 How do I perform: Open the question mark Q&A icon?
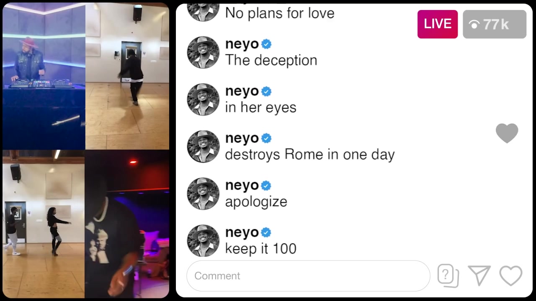coord(448,276)
